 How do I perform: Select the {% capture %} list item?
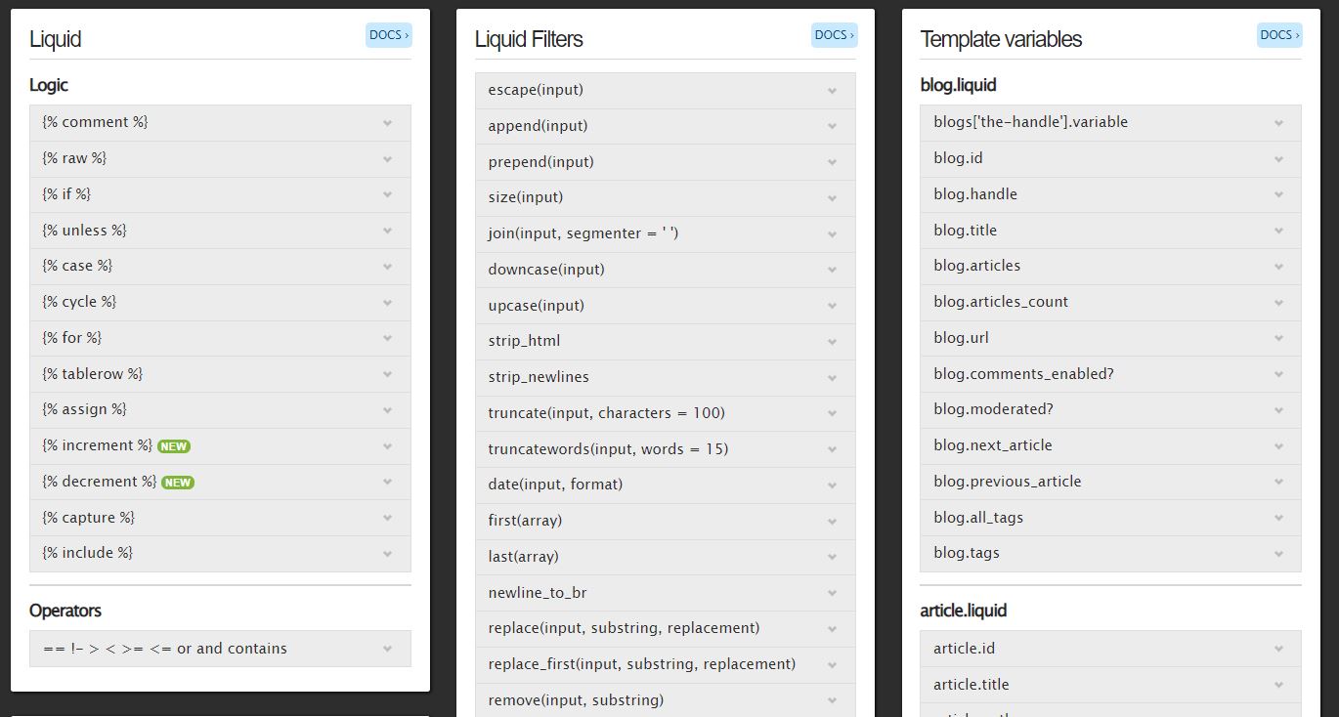(220, 518)
